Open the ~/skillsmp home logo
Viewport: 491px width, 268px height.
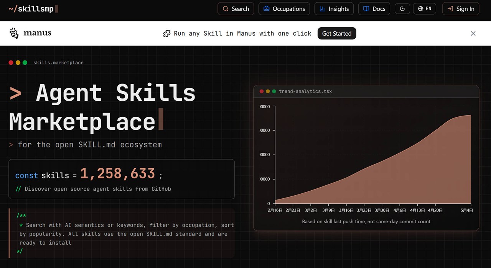33,8
